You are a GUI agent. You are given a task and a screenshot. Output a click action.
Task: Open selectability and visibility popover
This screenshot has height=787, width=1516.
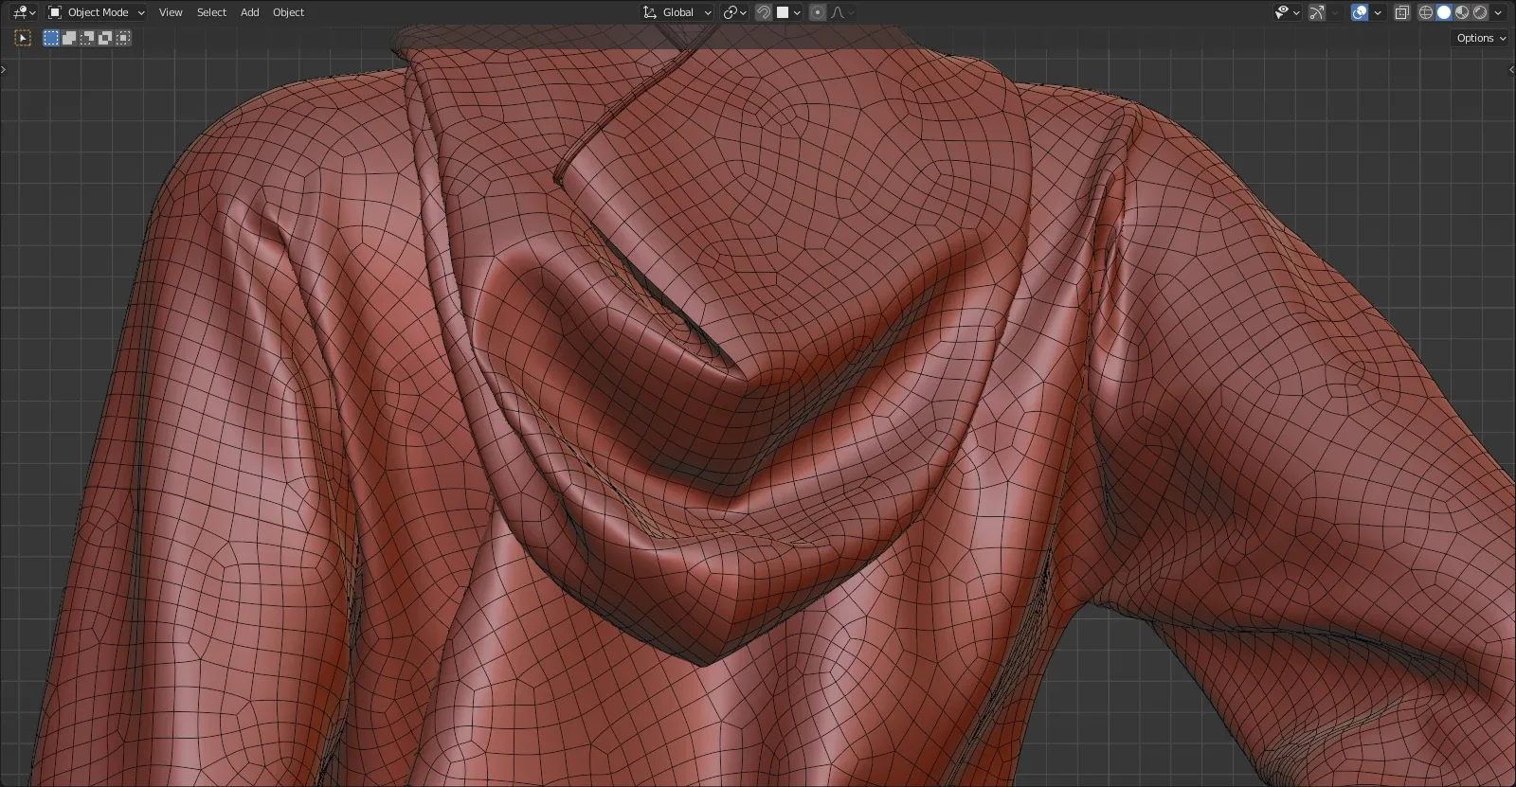[x=1287, y=12]
